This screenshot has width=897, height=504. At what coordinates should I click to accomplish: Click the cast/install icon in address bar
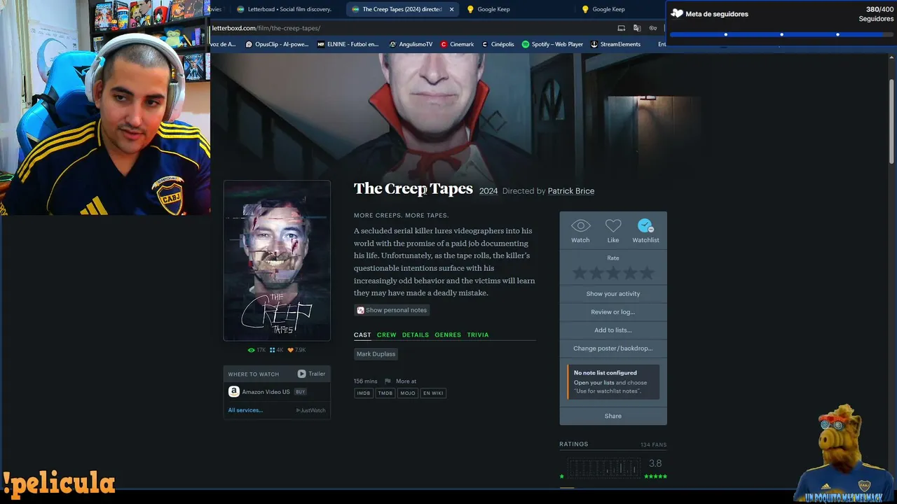click(621, 28)
